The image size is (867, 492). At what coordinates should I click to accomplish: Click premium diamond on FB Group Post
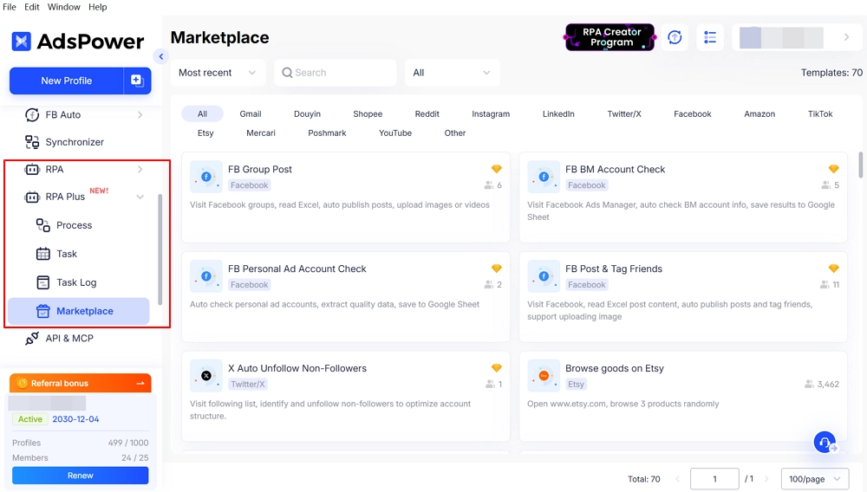click(x=497, y=169)
